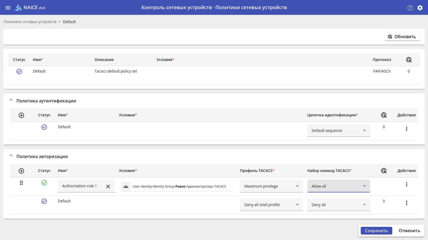Add a new authentication policy rule
The height and width of the screenshot is (240, 428).
pos(22,115)
